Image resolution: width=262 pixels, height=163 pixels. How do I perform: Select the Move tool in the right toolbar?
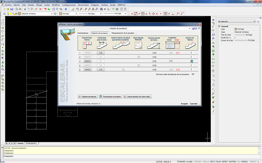pyautogui.click(x=213, y=20)
